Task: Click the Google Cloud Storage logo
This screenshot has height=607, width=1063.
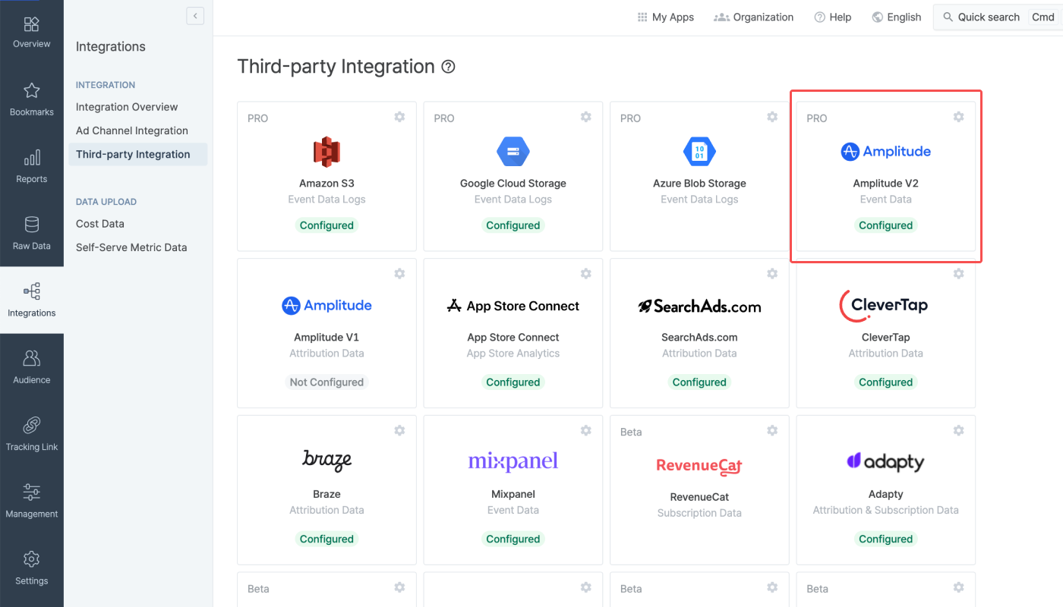Action: coord(513,152)
